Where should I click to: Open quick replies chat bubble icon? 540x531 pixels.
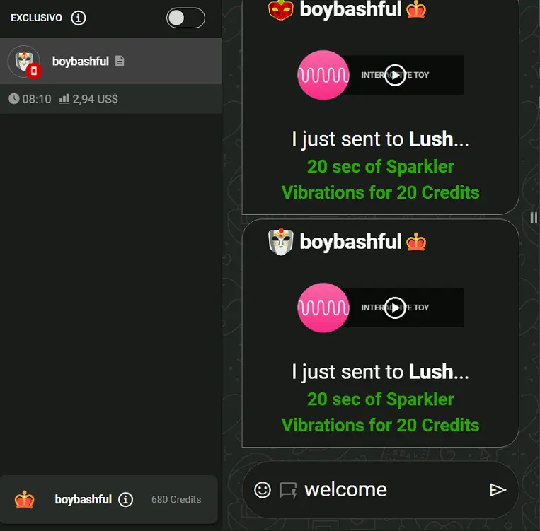pyautogui.click(x=288, y=490)
